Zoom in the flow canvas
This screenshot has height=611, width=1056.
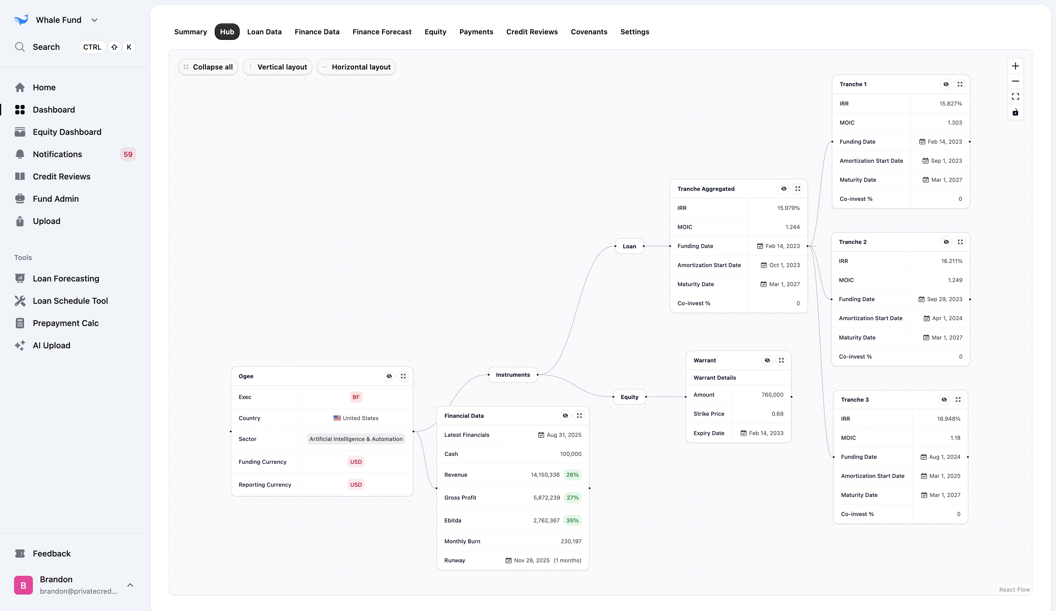(x=1015, y=66)
